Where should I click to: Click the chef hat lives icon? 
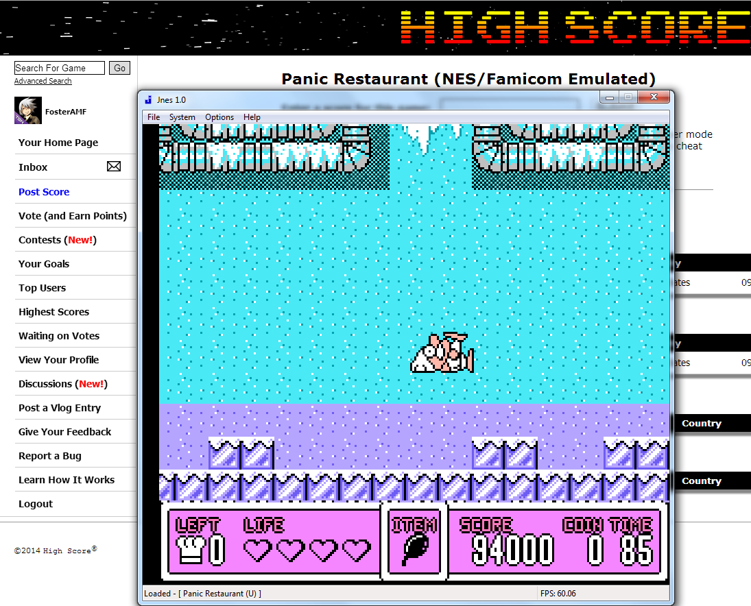[x=191, y=549]
